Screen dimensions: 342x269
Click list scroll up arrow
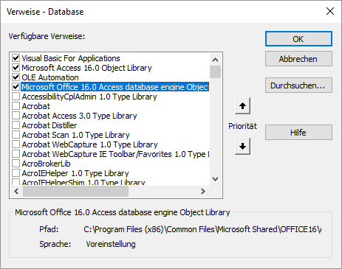coord(215,60)
